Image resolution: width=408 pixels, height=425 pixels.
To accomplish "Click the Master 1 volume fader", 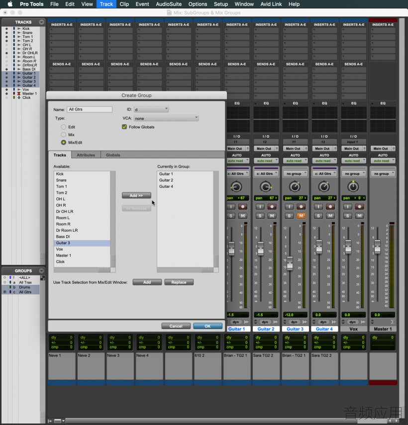I will pos(377,247).
